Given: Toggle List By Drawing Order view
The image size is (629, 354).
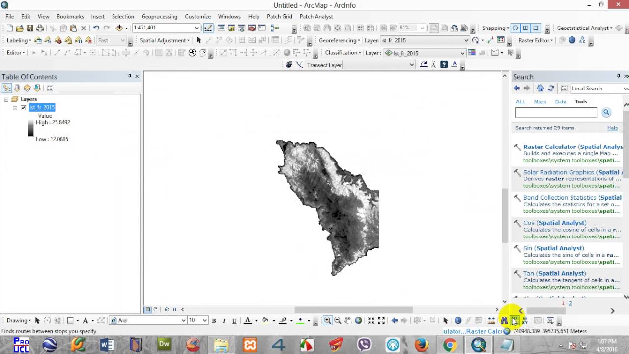Looking at the screenshot, I should click(6, 88).
